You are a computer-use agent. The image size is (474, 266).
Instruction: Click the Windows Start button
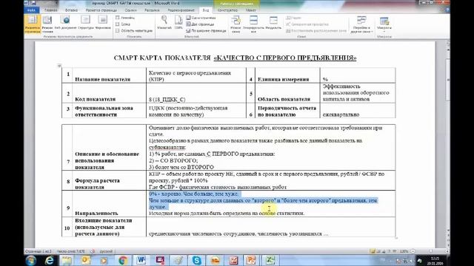click(x=31, y=260)
